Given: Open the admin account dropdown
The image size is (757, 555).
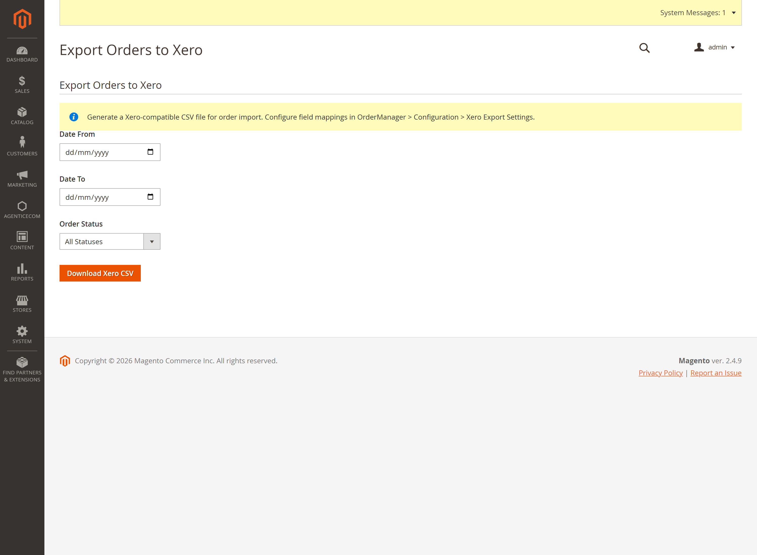Looking at the screenshot, I should tap(714, 47).
